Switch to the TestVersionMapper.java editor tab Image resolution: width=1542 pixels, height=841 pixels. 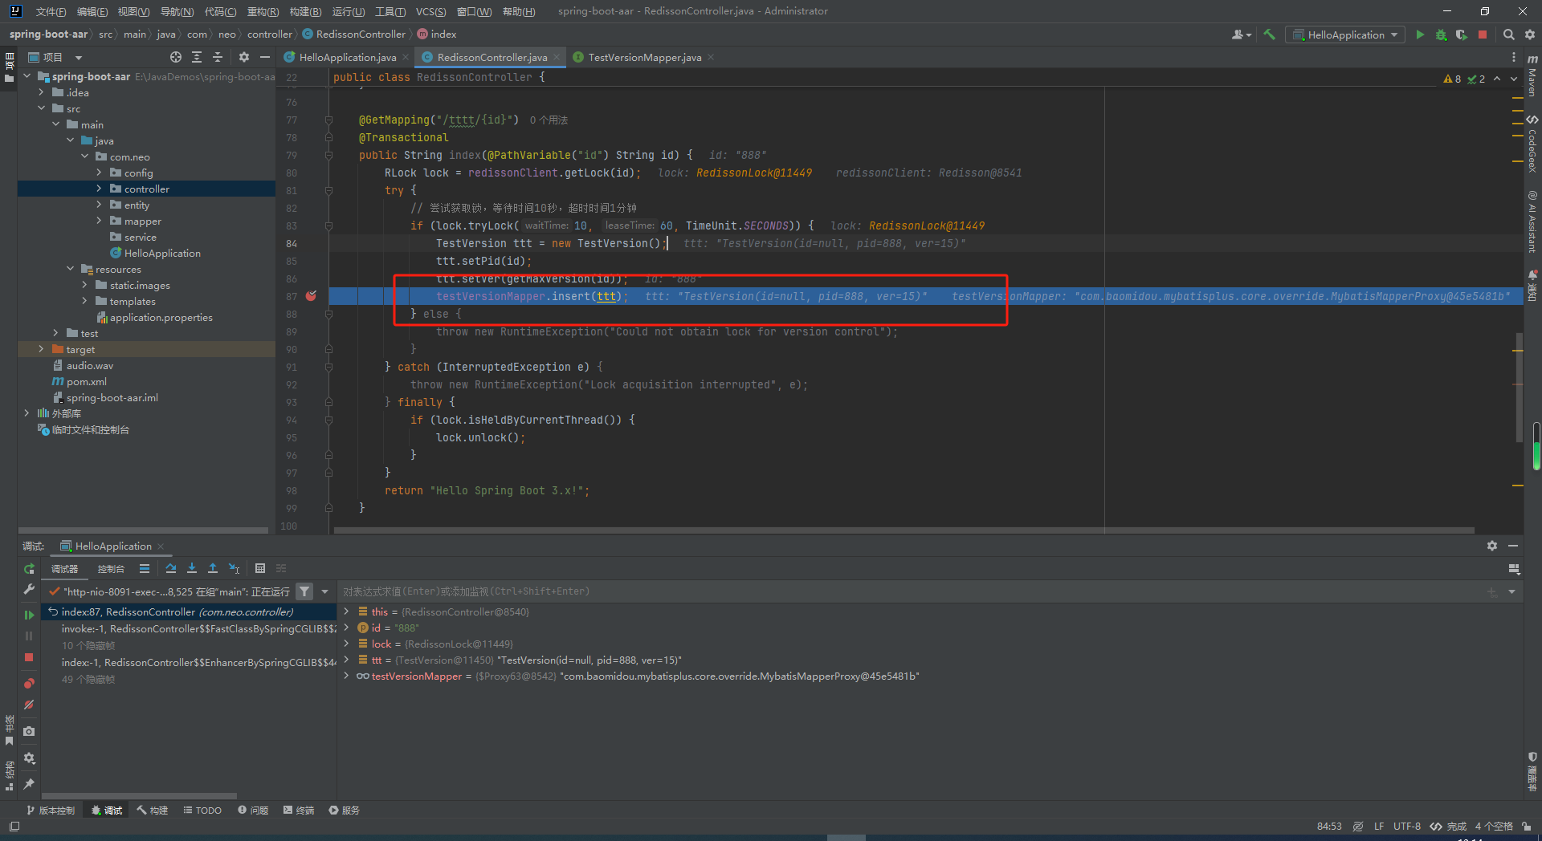(x=644, y=57)
